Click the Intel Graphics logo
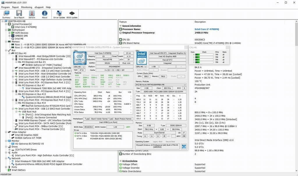 tap(142, 57)
